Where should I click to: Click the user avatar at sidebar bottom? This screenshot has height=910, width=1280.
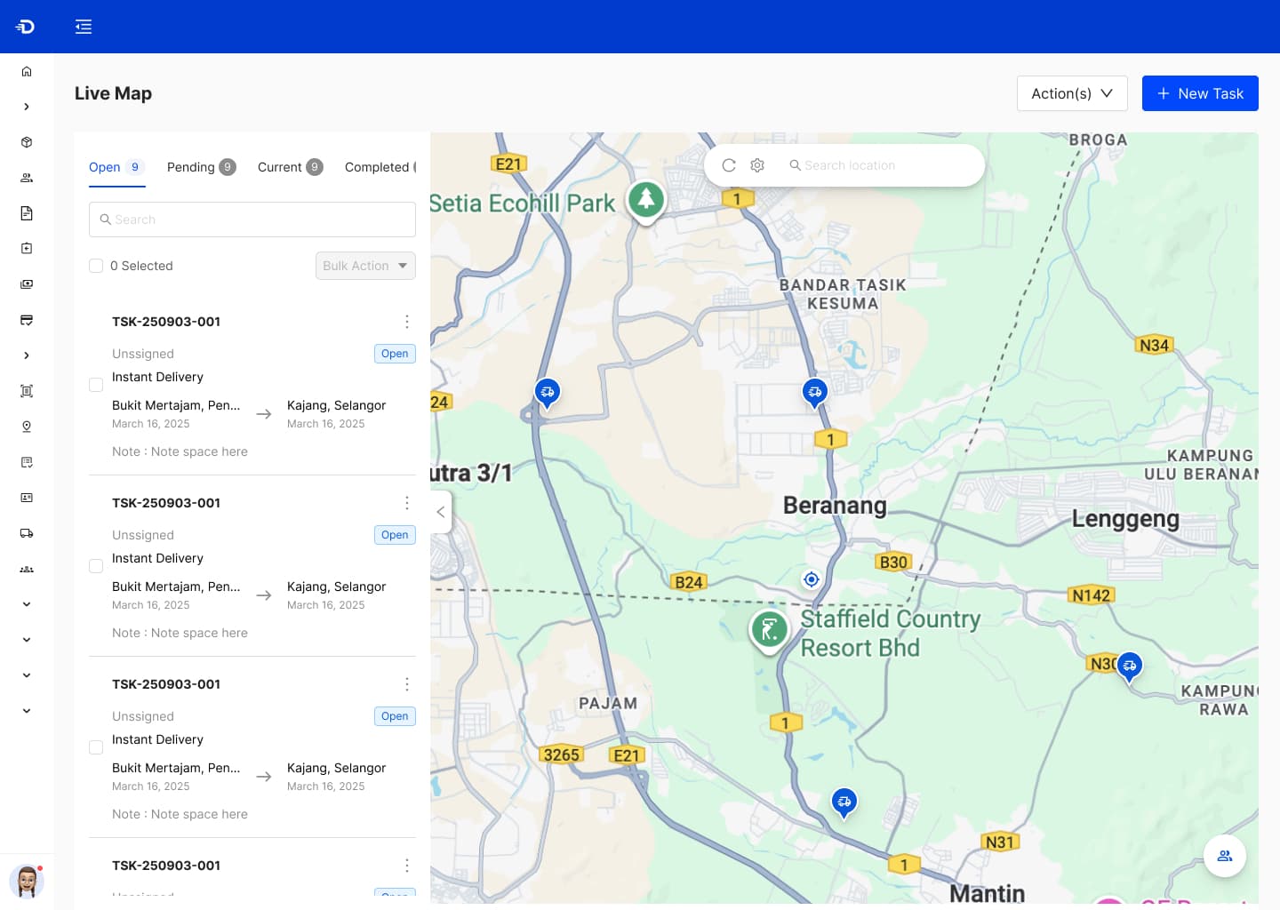27,882
